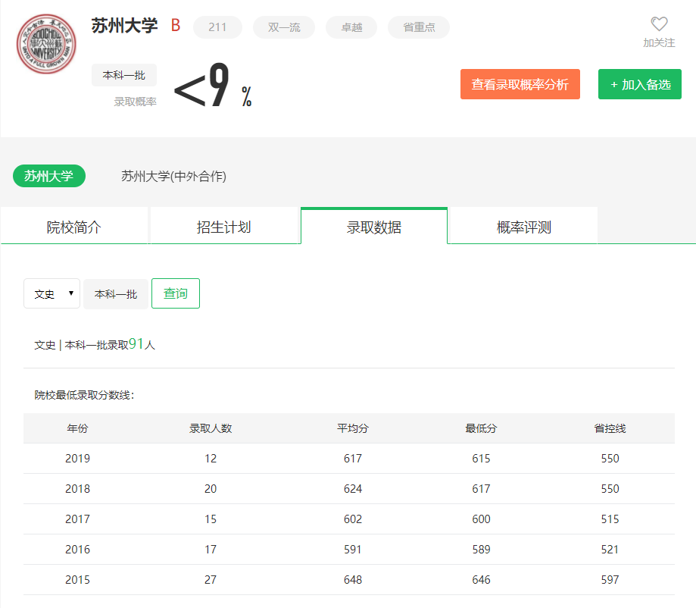Click the 加关注 text under heart
This screenshot has height=608, width=696.
[x=659, y=42]
